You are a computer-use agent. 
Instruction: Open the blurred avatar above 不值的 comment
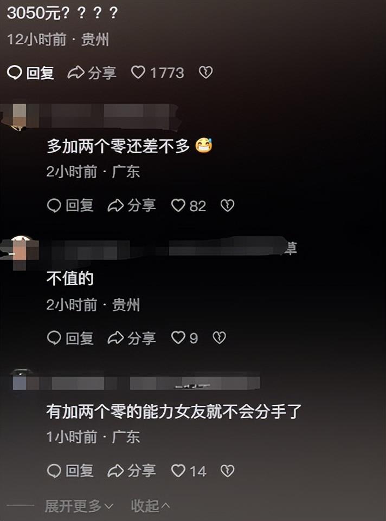pos(21,252)
